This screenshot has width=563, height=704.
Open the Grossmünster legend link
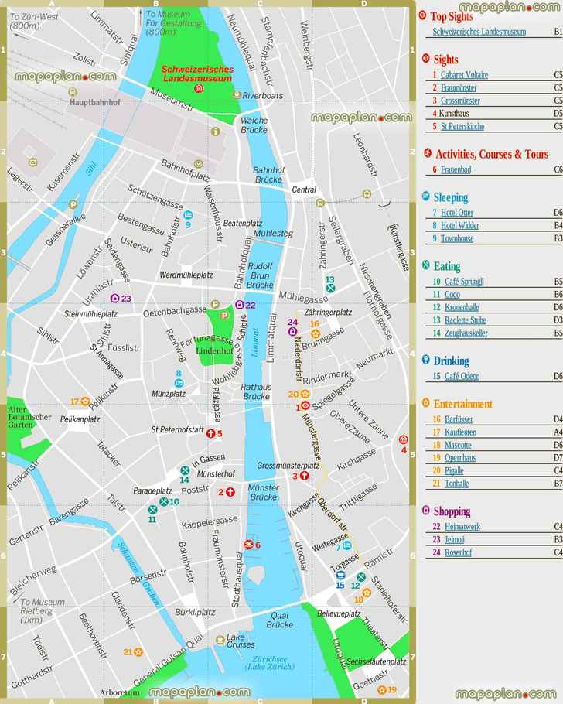tap(460, 101)
